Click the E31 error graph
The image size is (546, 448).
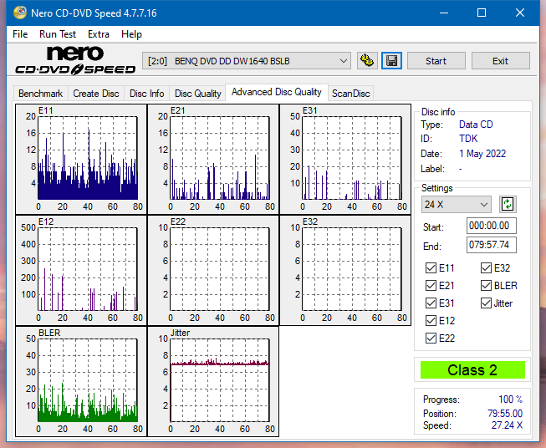point(345,159)
